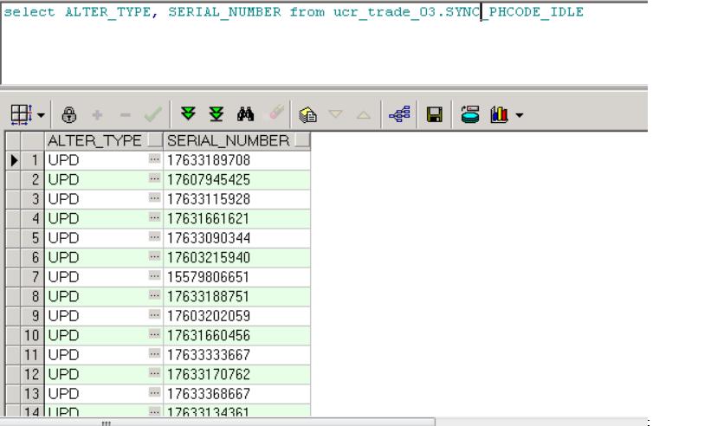Select cell 15579806651

(237, 277)
